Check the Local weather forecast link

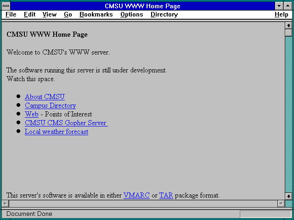coord(57,132)
